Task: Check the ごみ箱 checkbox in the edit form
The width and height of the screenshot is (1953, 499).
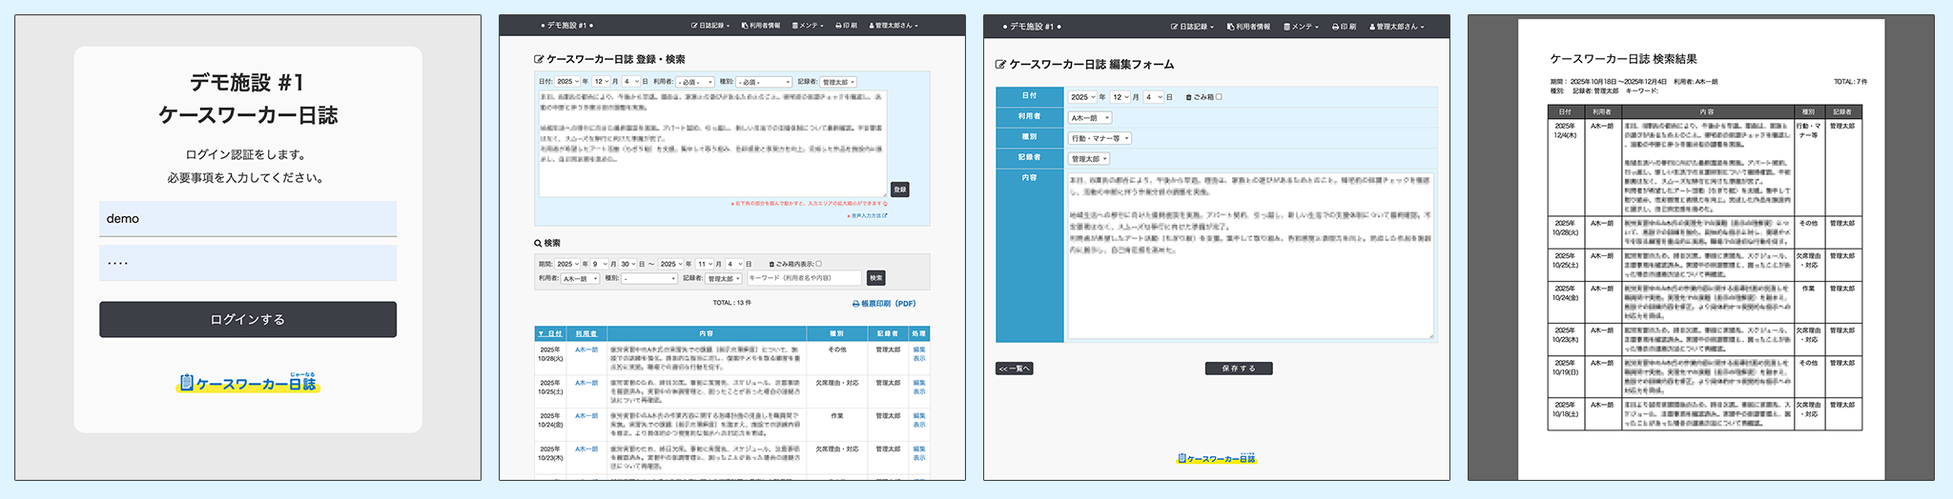Action: click(1219, 97)
